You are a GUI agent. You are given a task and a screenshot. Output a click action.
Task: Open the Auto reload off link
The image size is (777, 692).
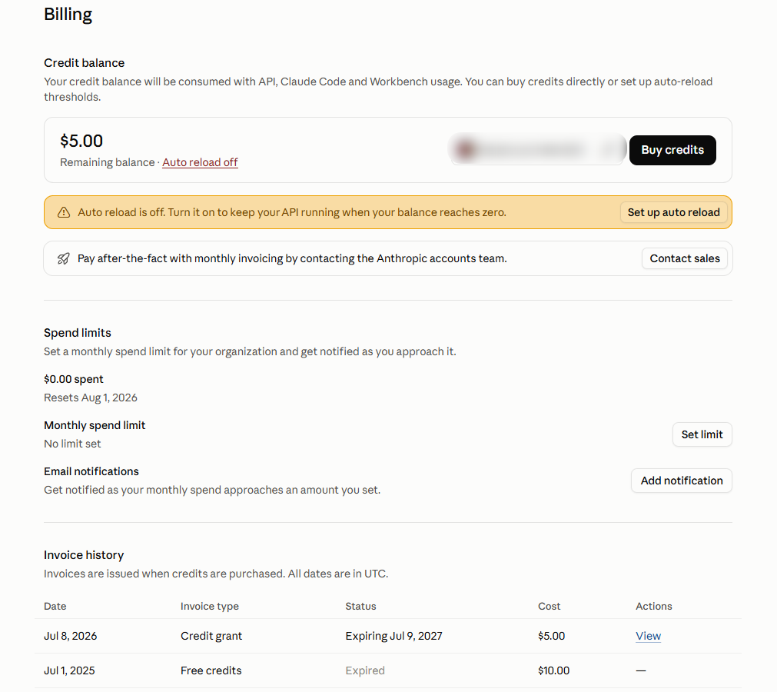[x=200, y=162]
